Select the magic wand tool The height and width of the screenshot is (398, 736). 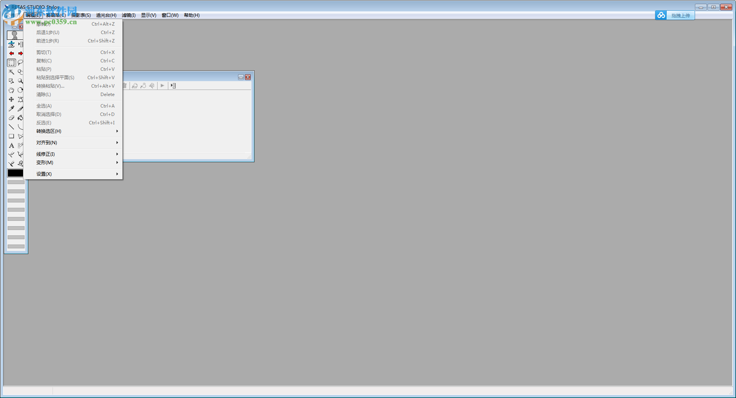tap(11, 72)
